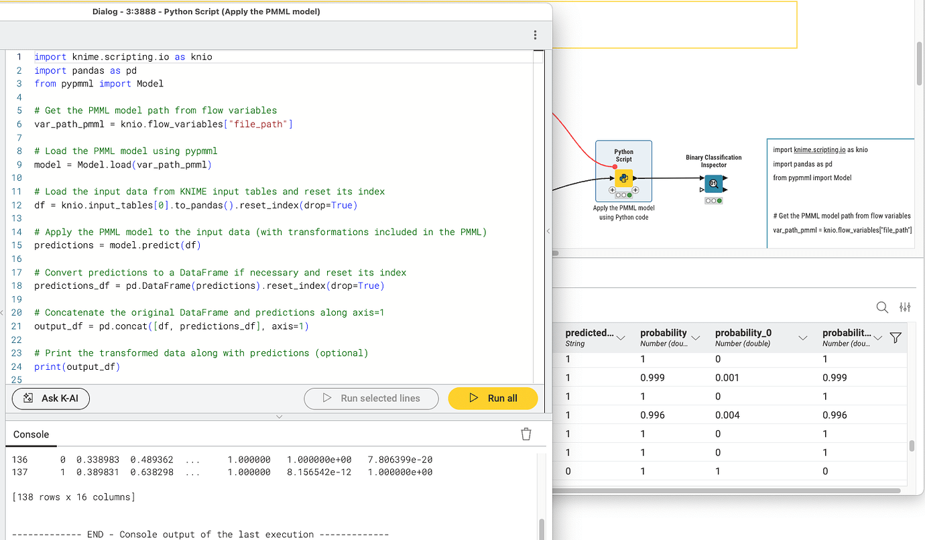Image resolution: width=925 pixels, height=540 pixels.
Task: Open the probability column sort dropdown
Action: coord(696,338)
